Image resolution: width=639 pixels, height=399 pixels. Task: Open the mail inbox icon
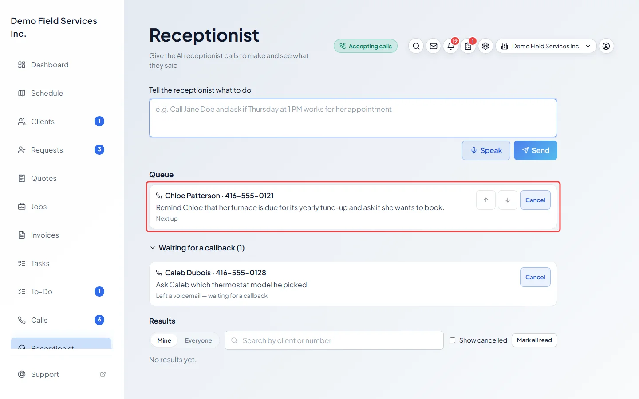[x=434, y=46]
